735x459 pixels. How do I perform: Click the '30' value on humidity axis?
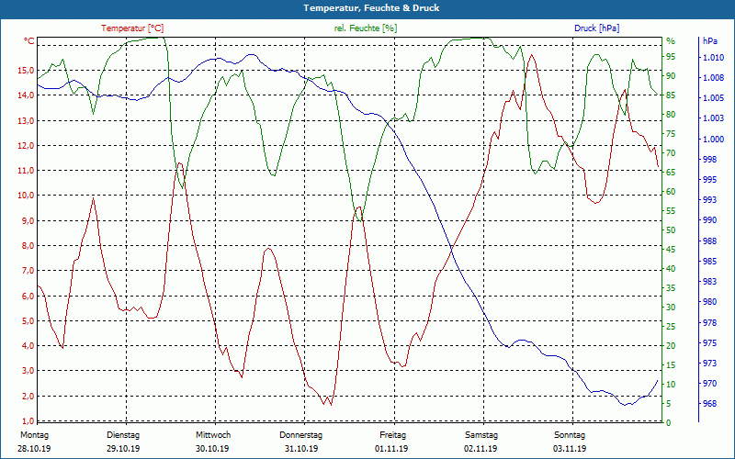click(671, 308)
